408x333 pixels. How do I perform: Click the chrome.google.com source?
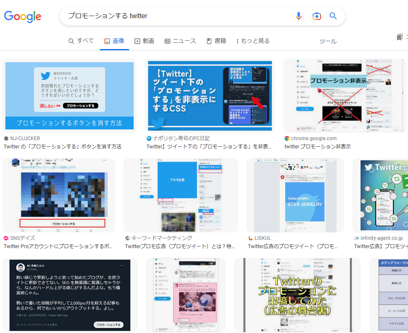pos(314,138)
